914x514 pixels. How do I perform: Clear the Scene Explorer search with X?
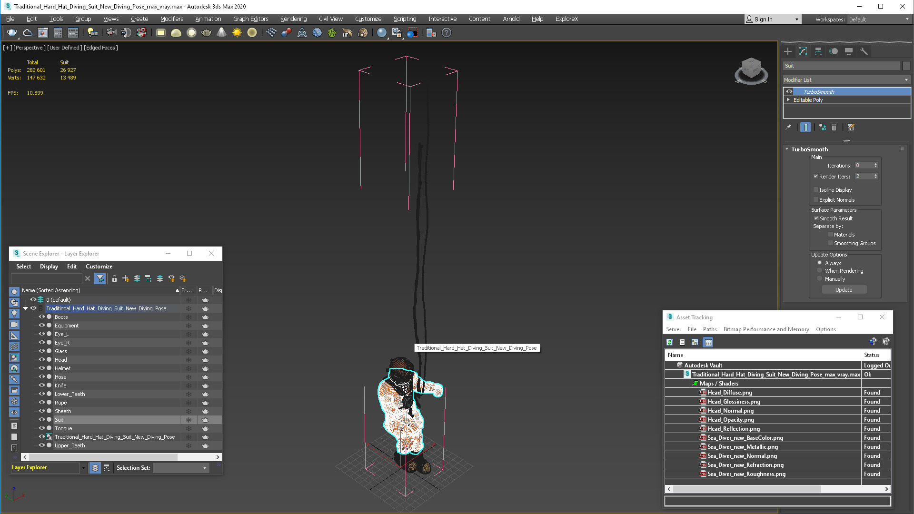(88, 278)
